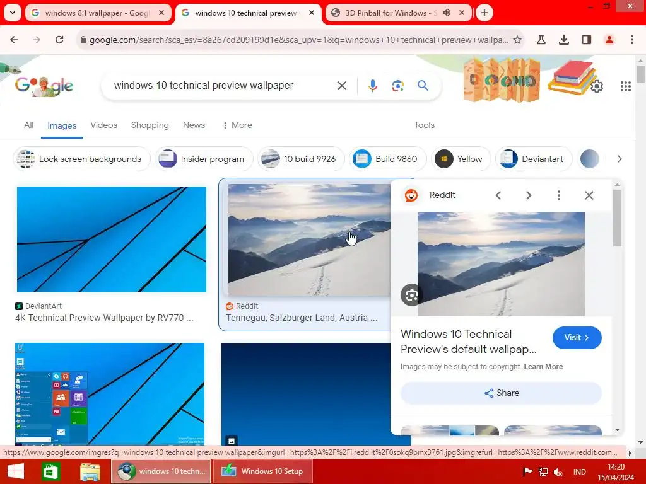Switch to Windows 10 Setup taskbar window

click(262, 471)
